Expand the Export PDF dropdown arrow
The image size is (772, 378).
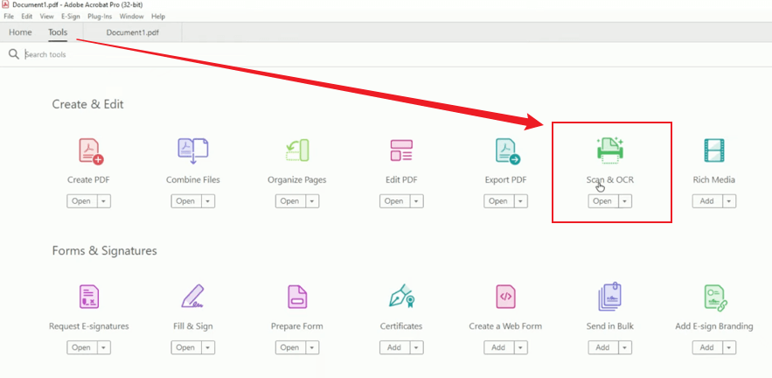pos(521,201)
